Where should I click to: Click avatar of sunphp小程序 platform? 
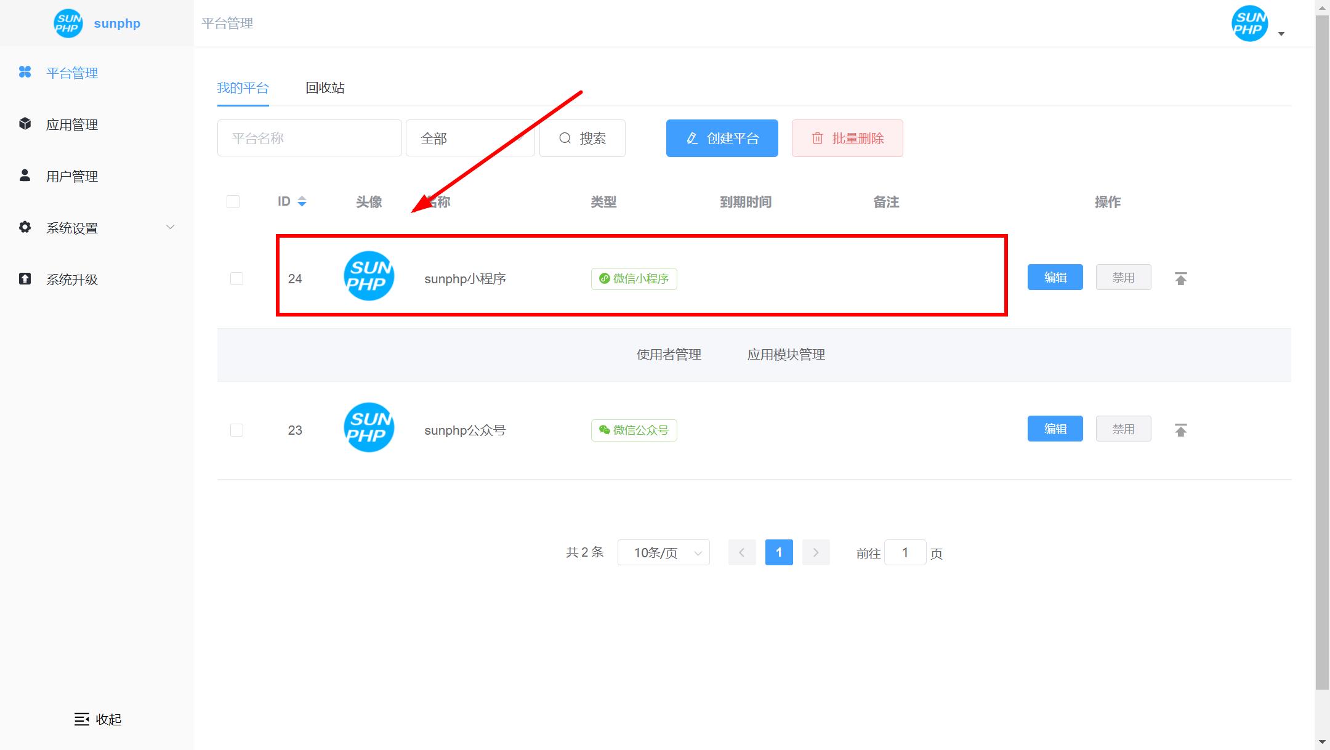(x=369, y=276)
